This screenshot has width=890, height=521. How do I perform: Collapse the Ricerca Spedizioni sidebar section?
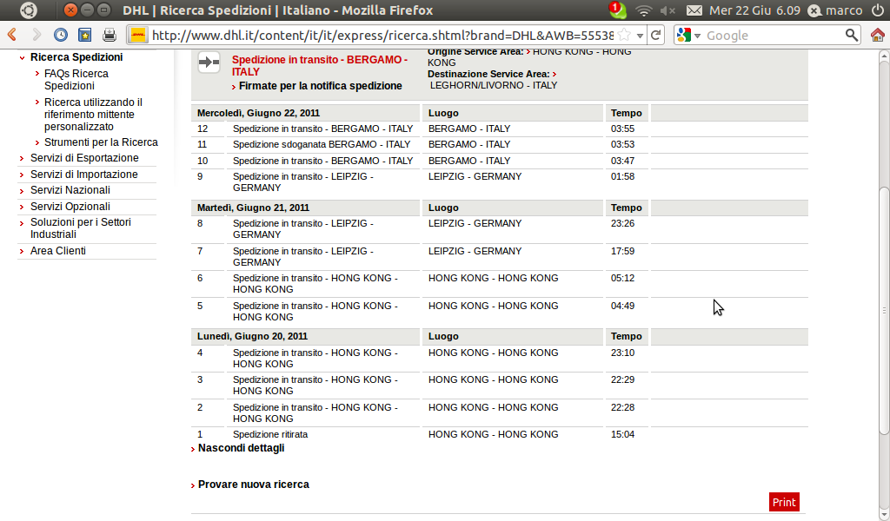pyautogui.click(x=22, y=57)
